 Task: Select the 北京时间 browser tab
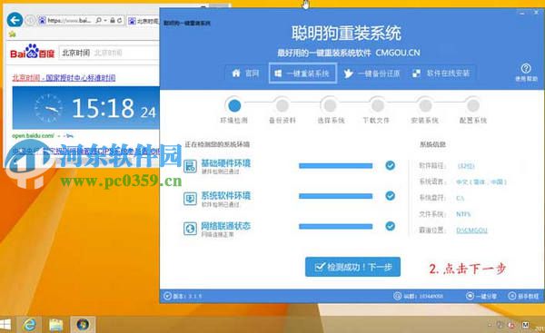coord(144,21)
